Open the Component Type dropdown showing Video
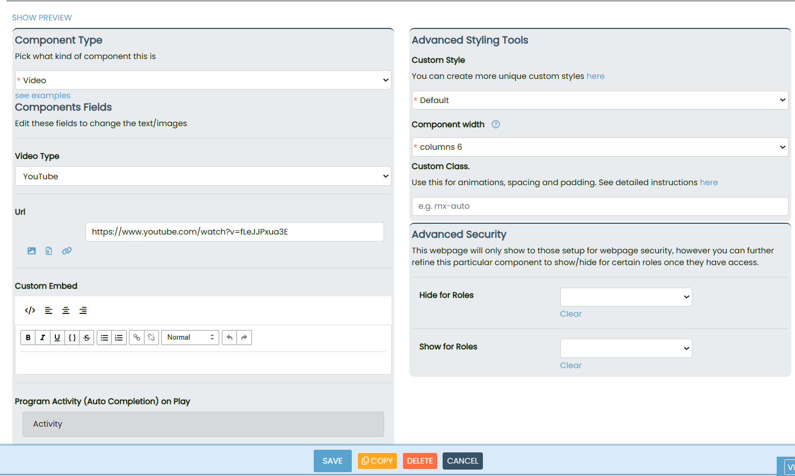Screen dimensions: 795x476 pyautogui.click(x=203, y=80)
